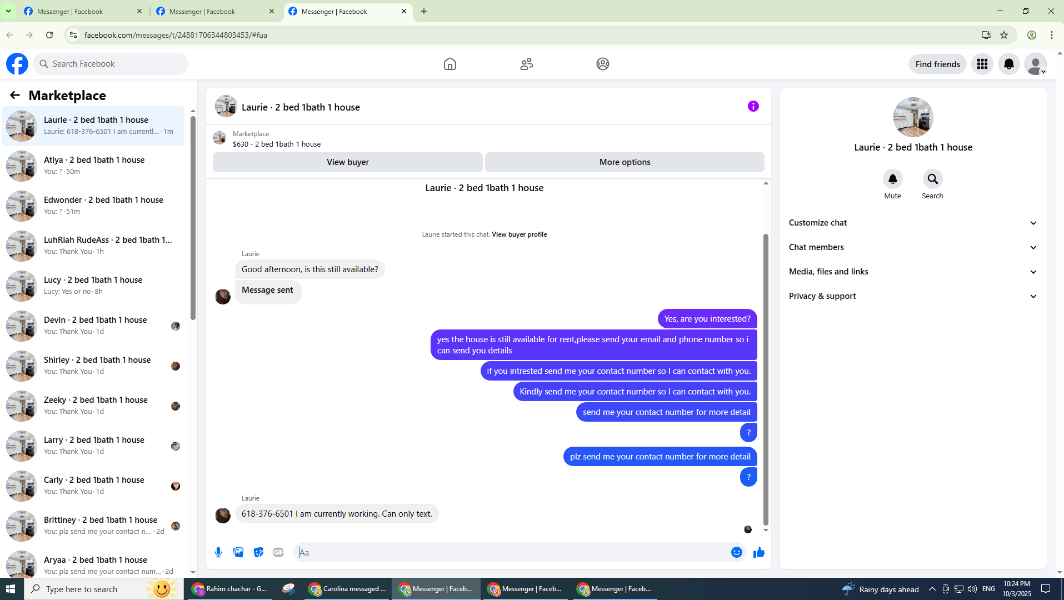Open the Friends icon in top navigation
This screenshot has height=600, width=1064.
[527, 64]
